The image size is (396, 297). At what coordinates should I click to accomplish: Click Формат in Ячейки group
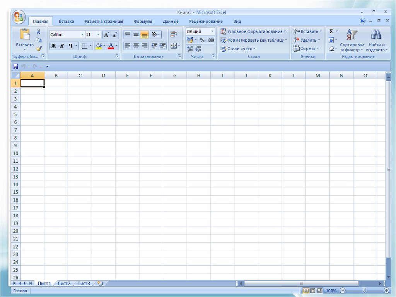(306, 48)
